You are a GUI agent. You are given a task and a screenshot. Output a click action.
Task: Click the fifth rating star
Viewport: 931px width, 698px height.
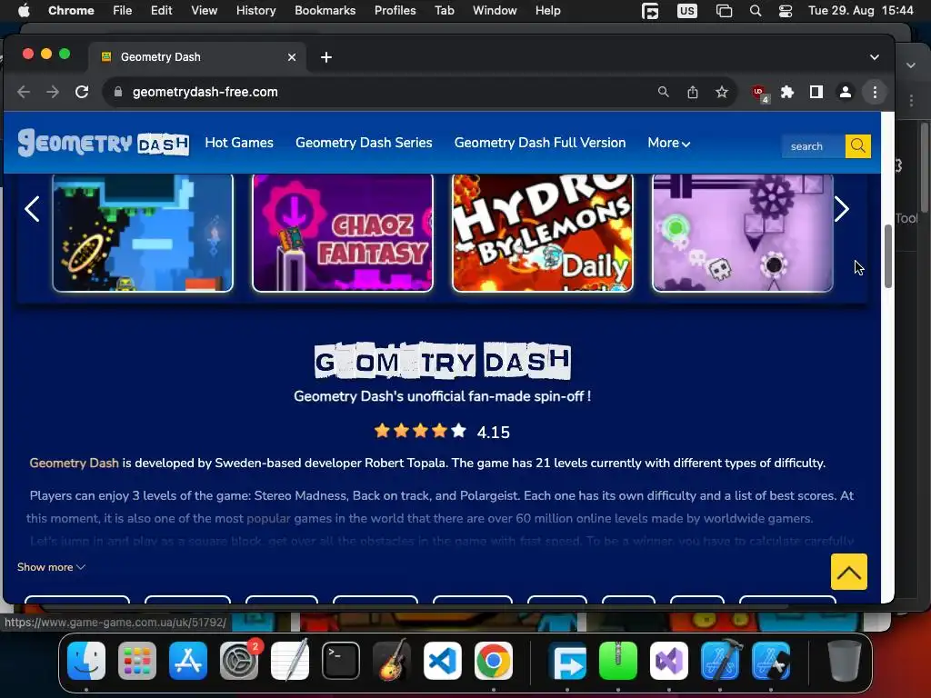[458, 431]
